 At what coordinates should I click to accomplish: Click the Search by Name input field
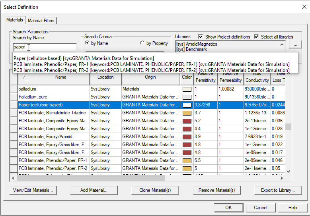point(45,47)
